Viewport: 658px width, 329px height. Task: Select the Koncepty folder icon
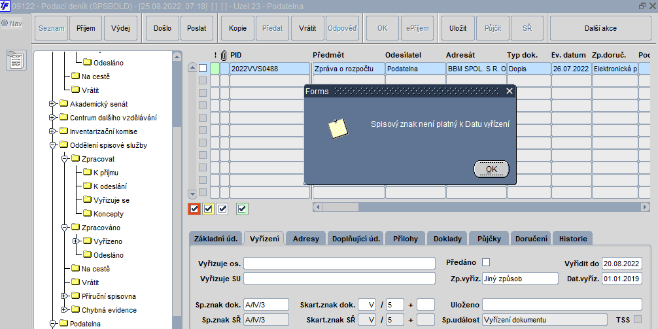tap(87, 213)
